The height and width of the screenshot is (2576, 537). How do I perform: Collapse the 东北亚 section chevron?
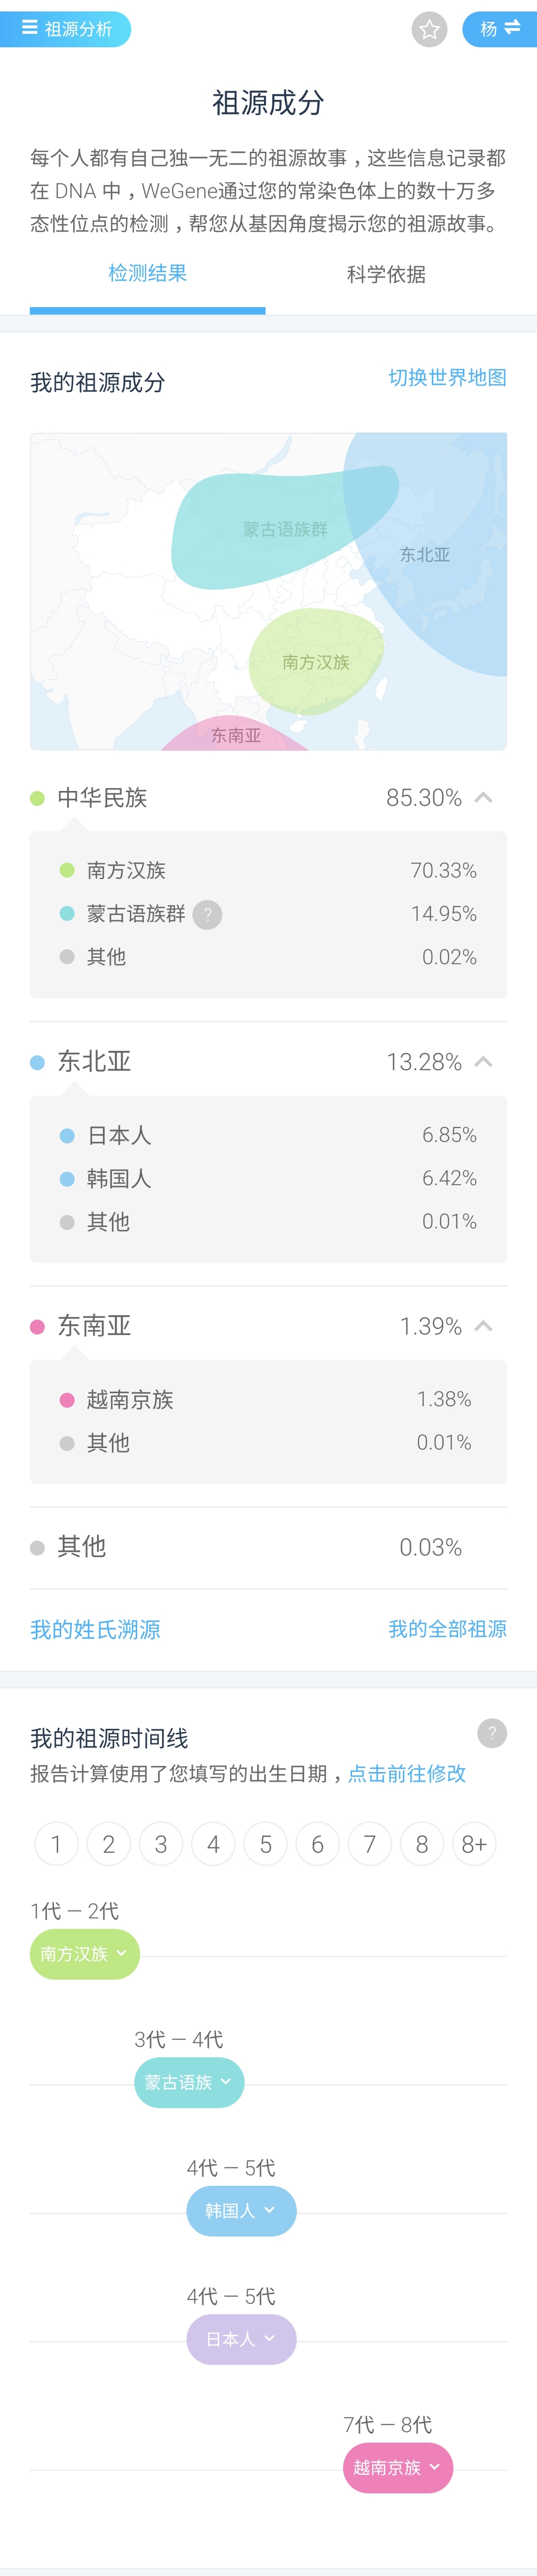point(483,1061)
